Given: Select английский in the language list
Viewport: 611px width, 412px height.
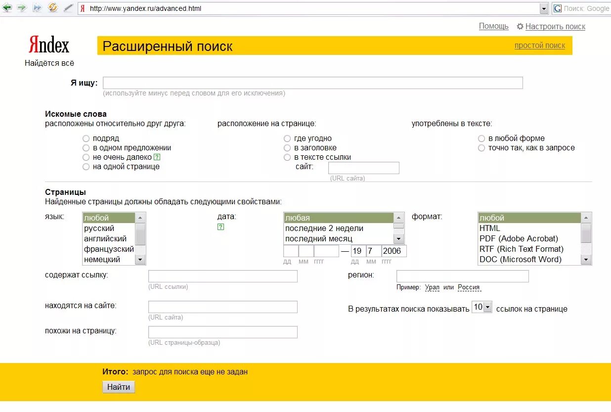Looking at the screenshot, I should [109, 238].
